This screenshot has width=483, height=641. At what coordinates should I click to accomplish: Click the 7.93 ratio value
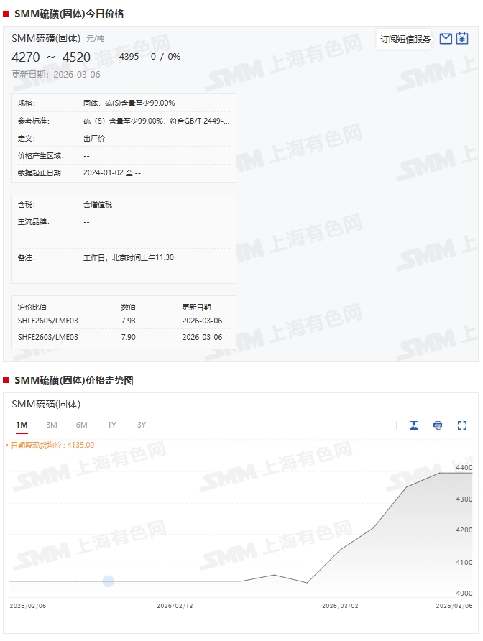pyautogui.click(x=128, y=321)
